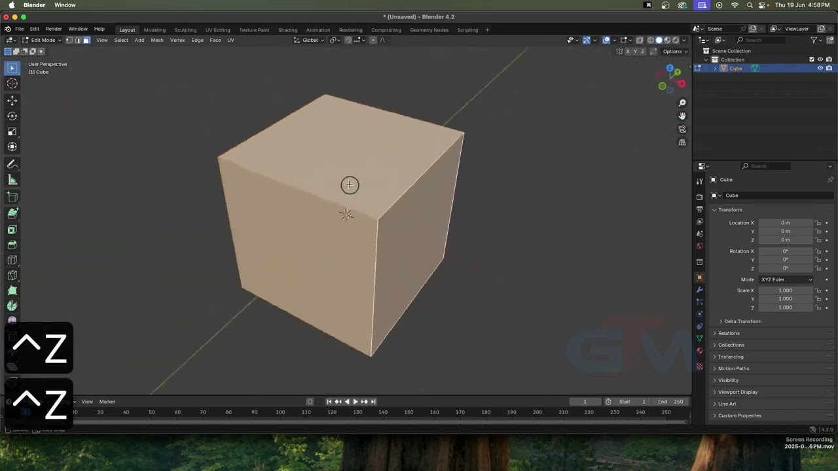The width and height of the screenshot is (838, 471).
Task: Choose the Move tool
Action: pyautogui.click(x=12, y=100)
